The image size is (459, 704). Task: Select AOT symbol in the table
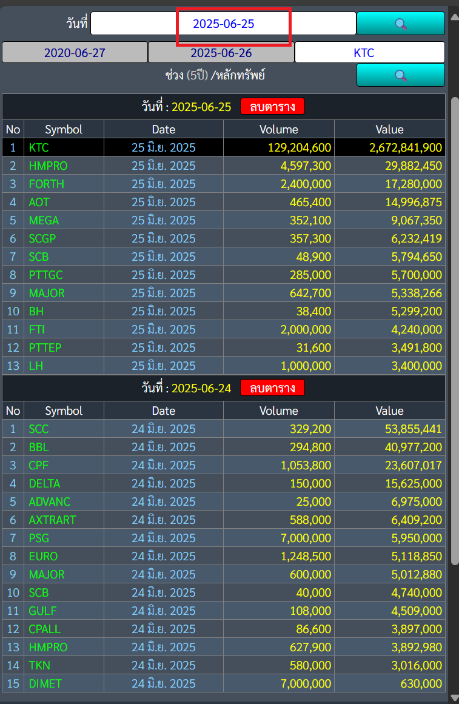(39, 202)
